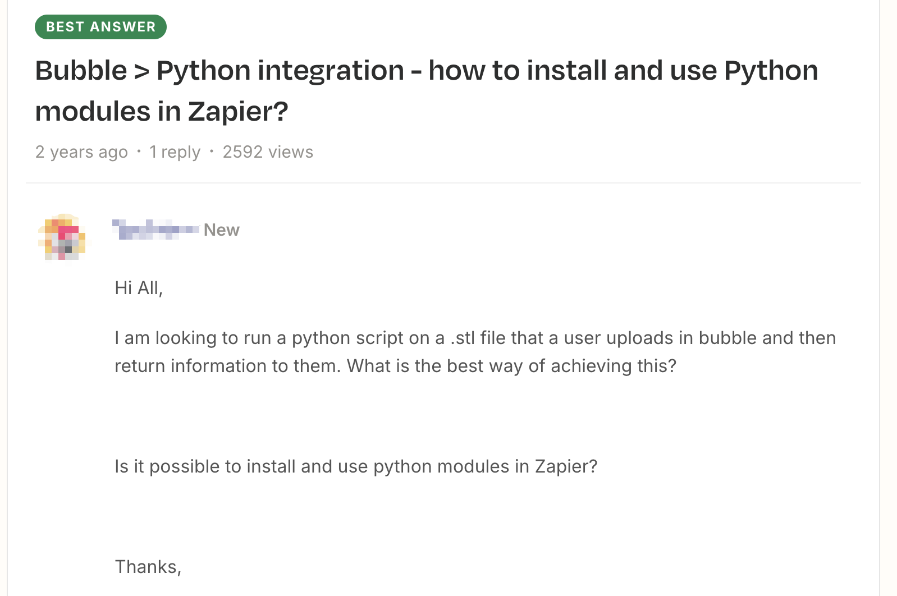Click the blurred author username

(x=155, y=230)
